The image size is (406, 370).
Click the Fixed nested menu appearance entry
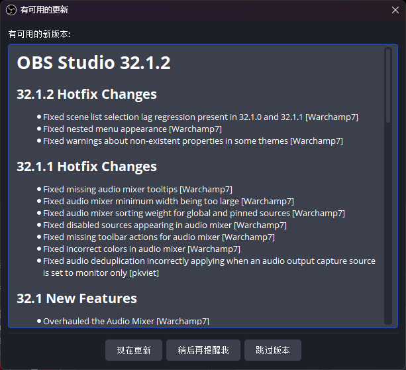[x=132, y=129]
